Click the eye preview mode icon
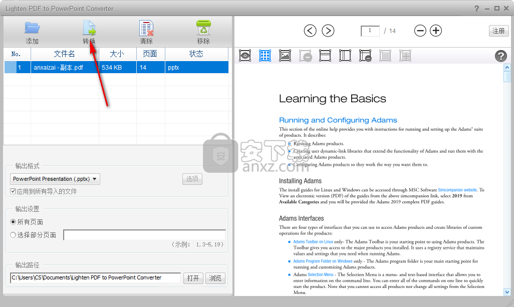Image resolution: width=514 pixels, height=307 pixels. (245, 56)
